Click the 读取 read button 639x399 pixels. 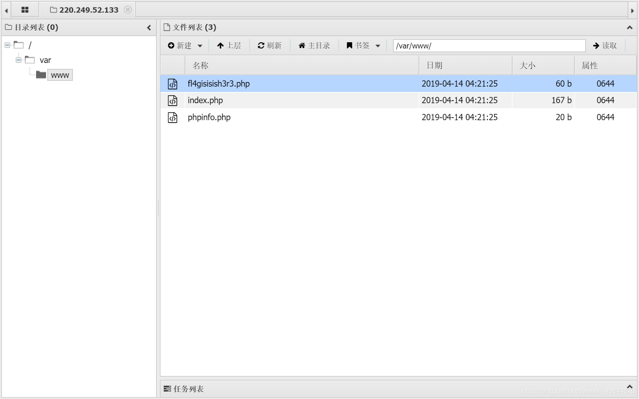[605, 46]
